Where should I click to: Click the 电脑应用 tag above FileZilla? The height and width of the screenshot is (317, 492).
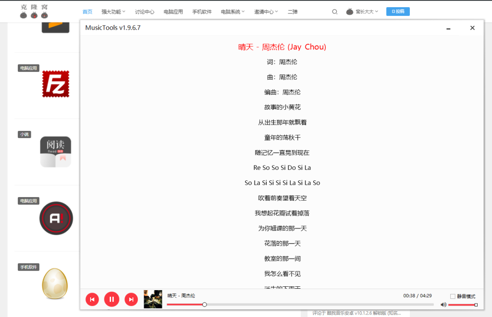click(x=28, y=68)
